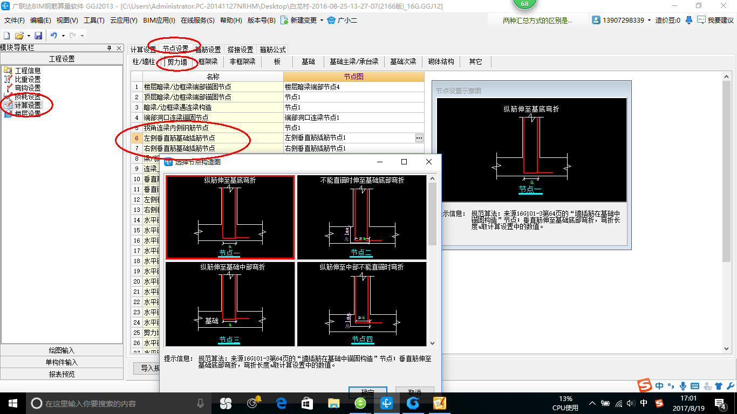The height and width of the screenshot is (414, 737).
Task: Click the Open folder toolbar icon
Action: pos(19,35)
